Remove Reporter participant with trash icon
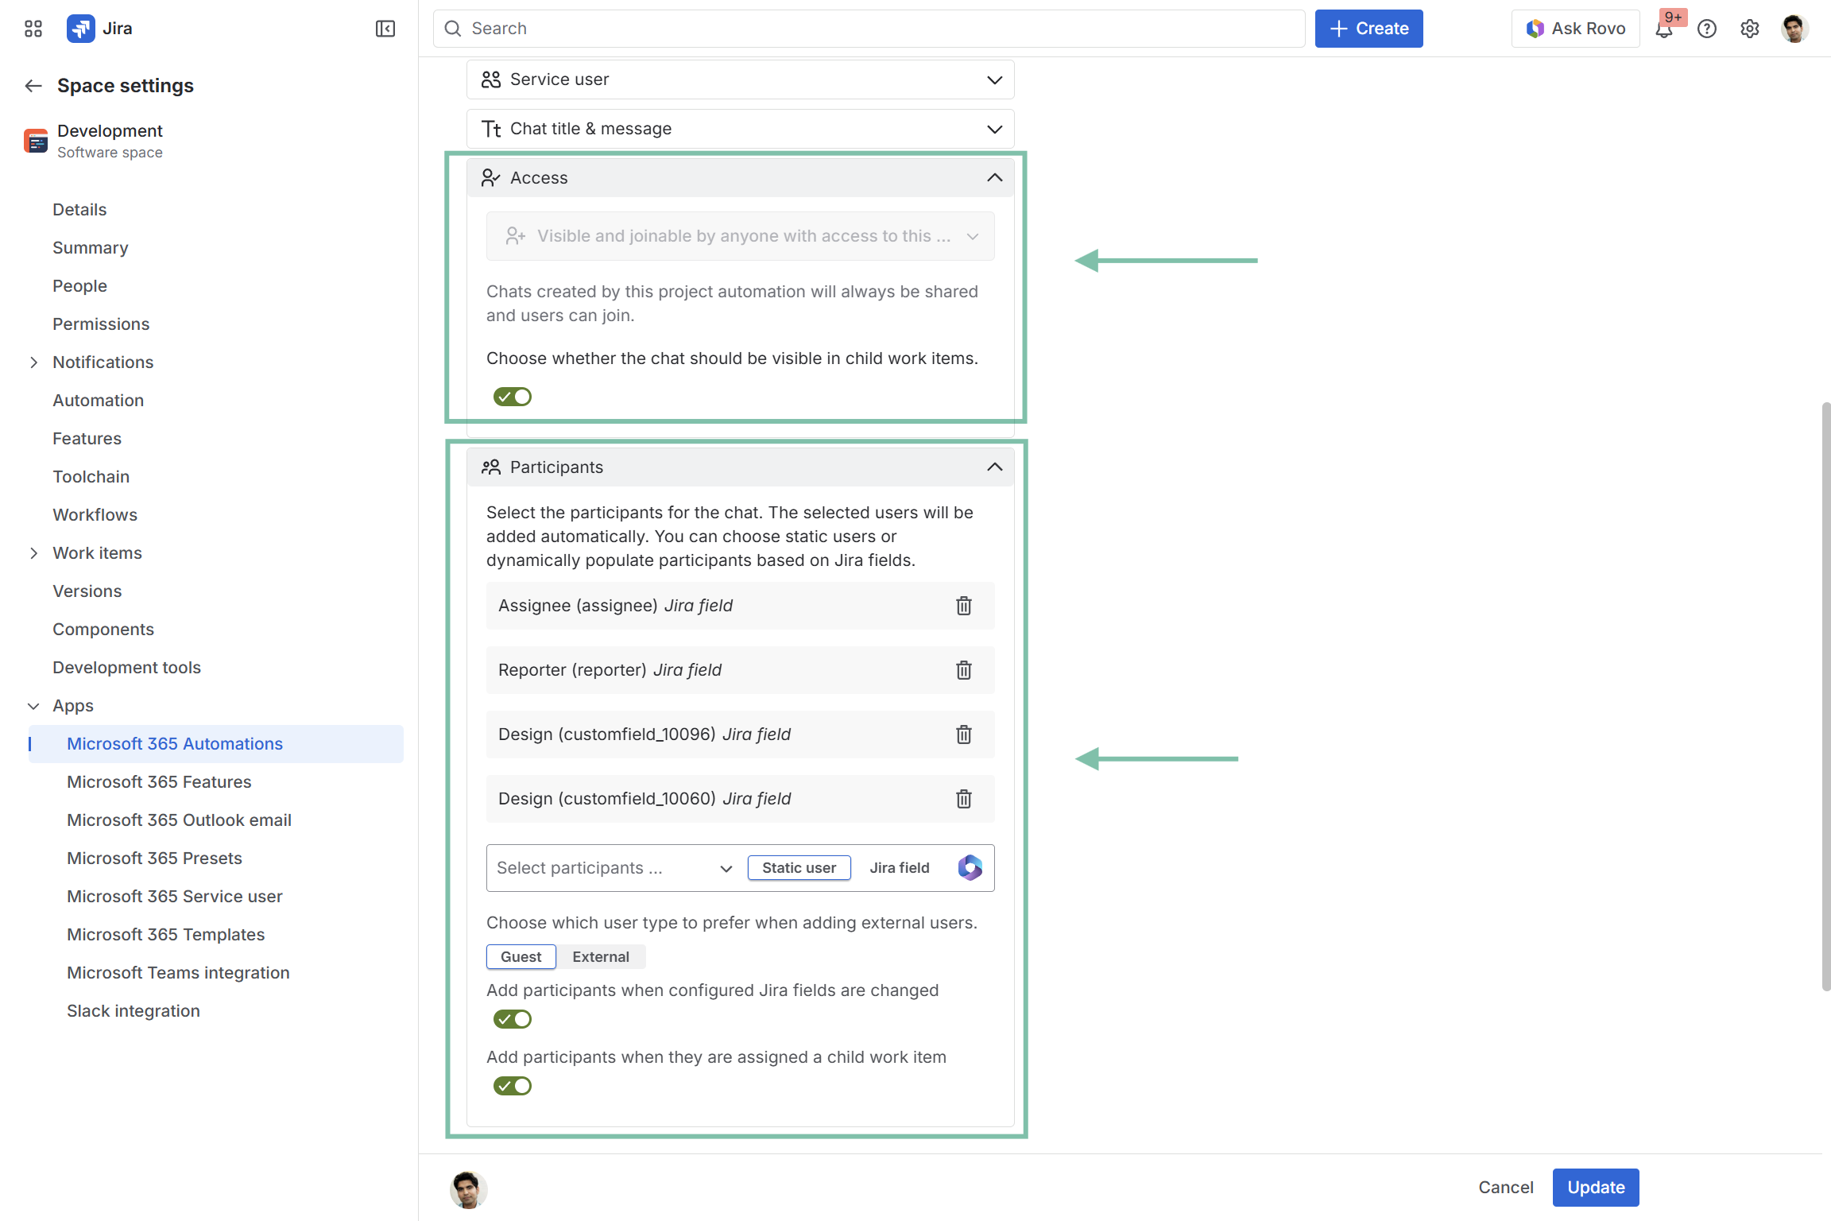 coord(963,670)
